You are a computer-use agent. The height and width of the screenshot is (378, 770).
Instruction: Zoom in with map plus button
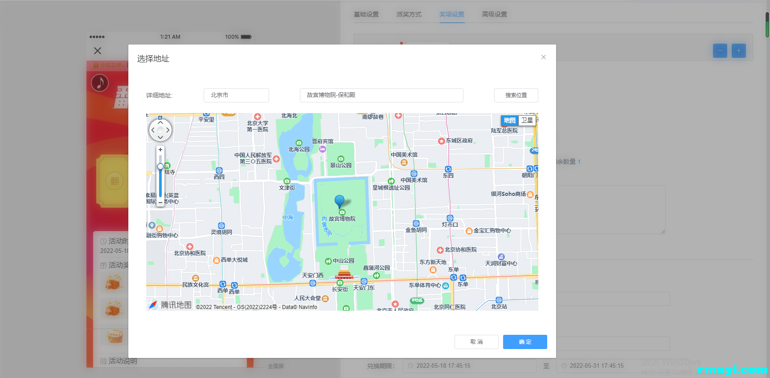(x=160, y=150)
